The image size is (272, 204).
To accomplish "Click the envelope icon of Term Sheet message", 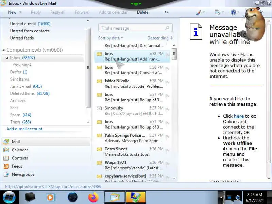I will point(99,149).
